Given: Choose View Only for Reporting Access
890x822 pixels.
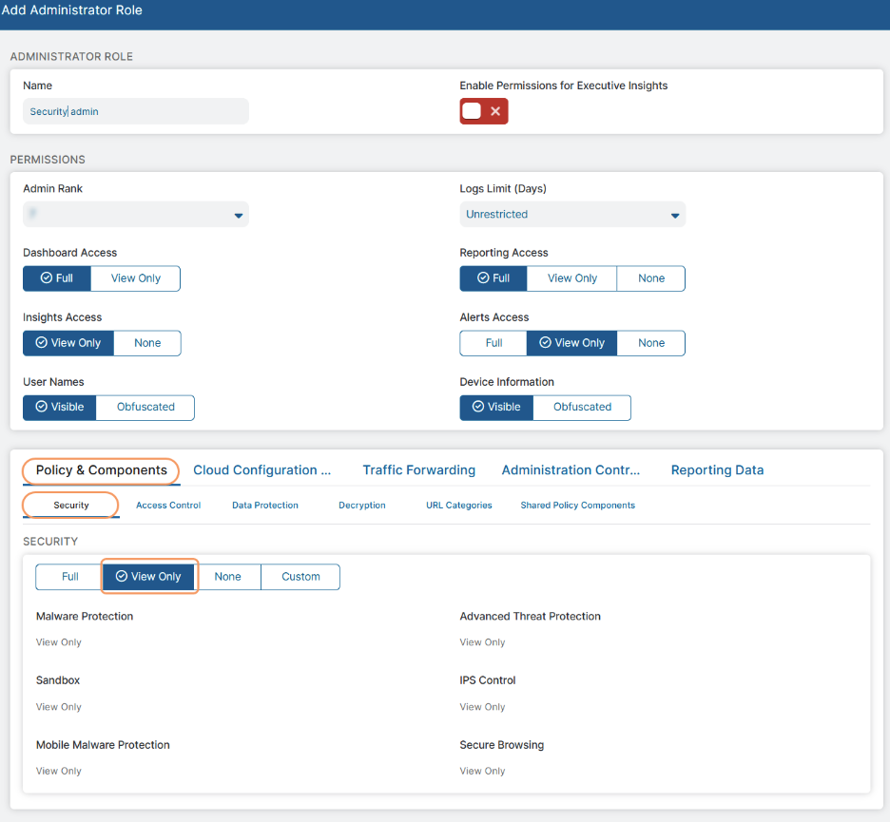Looking at the screenshot, I should point(571,278).
